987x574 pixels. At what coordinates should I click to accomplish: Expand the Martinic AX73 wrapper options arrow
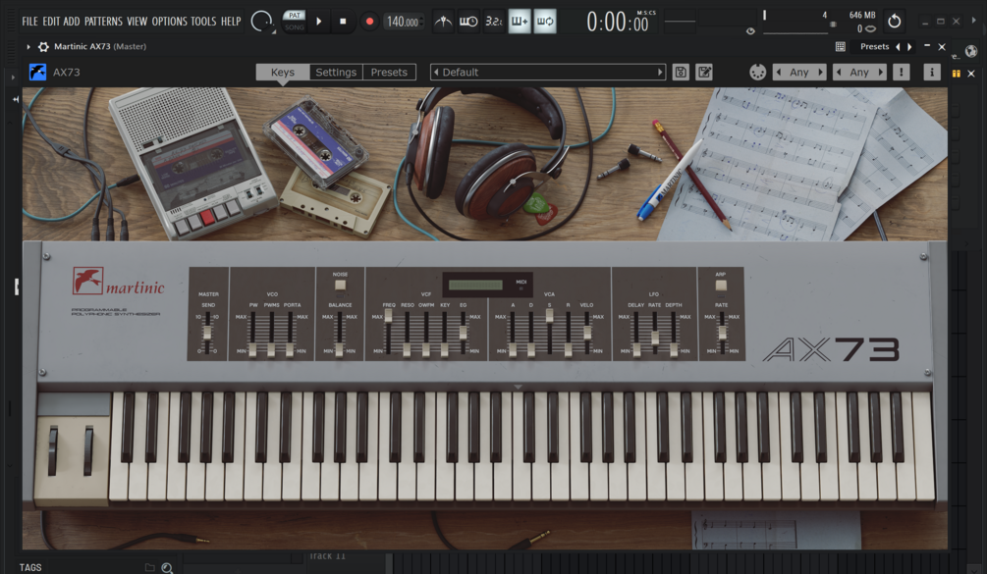tap(27, 46)
